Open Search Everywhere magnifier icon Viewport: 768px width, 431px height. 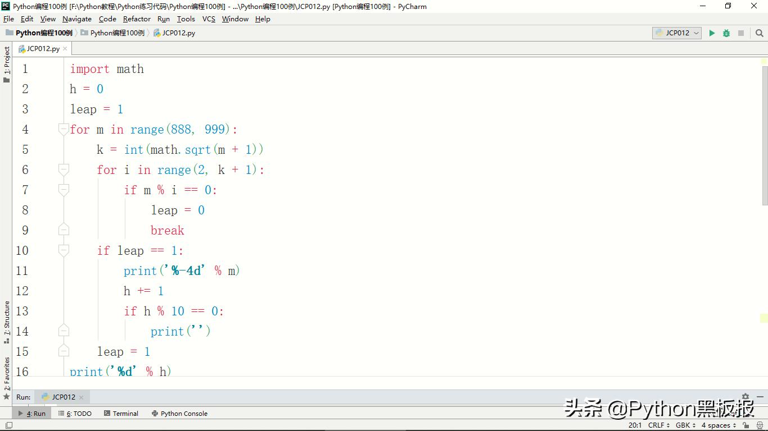760,33
